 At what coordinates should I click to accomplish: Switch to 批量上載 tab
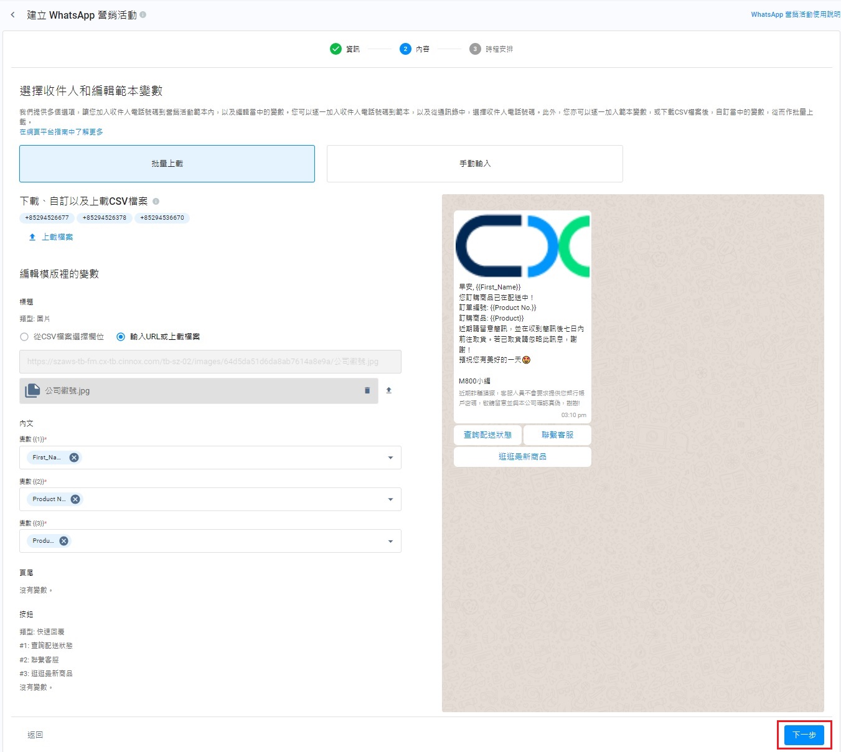(x=167, y=164)
